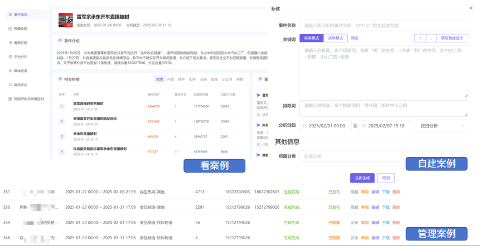Click category cell 民生热点-其他
This screenshot has height=246, width=480.
pos(152,192)
